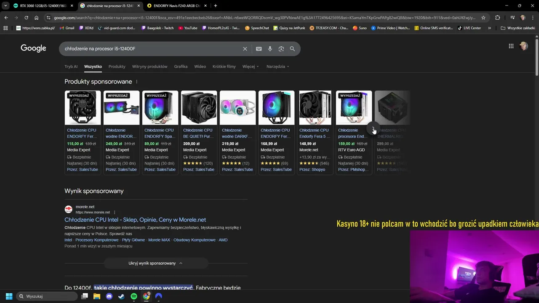The height and width of the screenshot is (303, 539).
Task: Collapse sponsored result via Ukryj wynik sponsorowany
Action: 155,263
